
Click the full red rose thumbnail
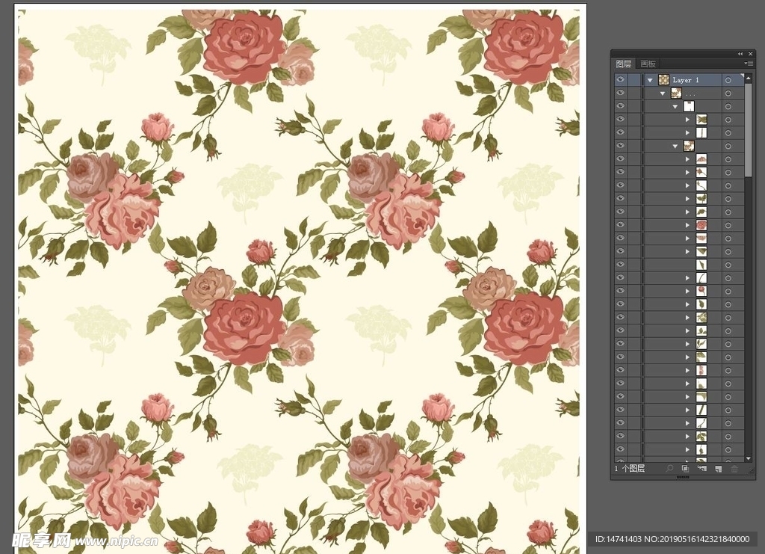click(701, 225)
